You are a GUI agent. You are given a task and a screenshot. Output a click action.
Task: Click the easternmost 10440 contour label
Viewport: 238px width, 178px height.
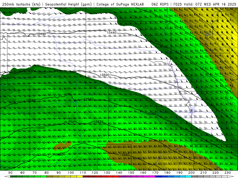tap(112, 33)
